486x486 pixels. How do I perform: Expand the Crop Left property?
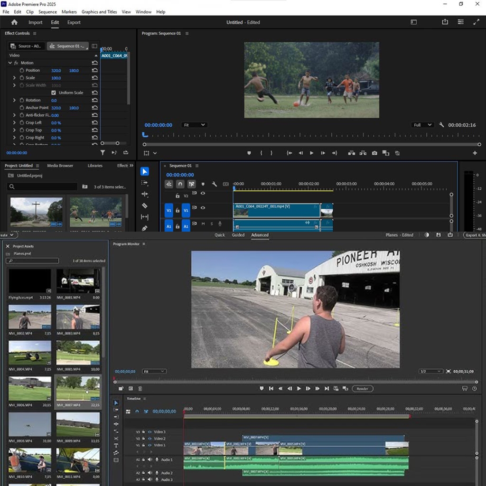coord(14,122)
